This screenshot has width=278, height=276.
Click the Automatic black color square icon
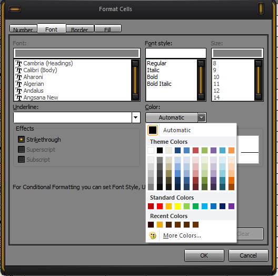[153, 130]
